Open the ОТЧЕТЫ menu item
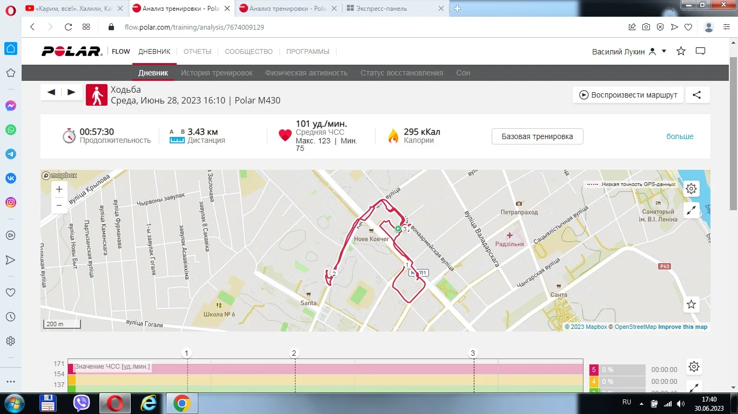738x414 pixels. coord(197,52)
